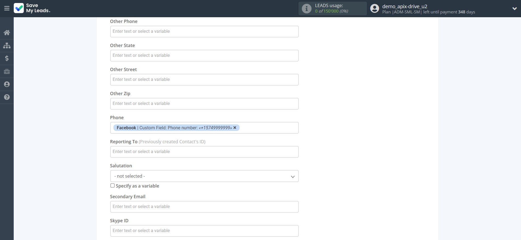Open the billing dollar sign icon
521x240 pixels.
tap(7, 58)
